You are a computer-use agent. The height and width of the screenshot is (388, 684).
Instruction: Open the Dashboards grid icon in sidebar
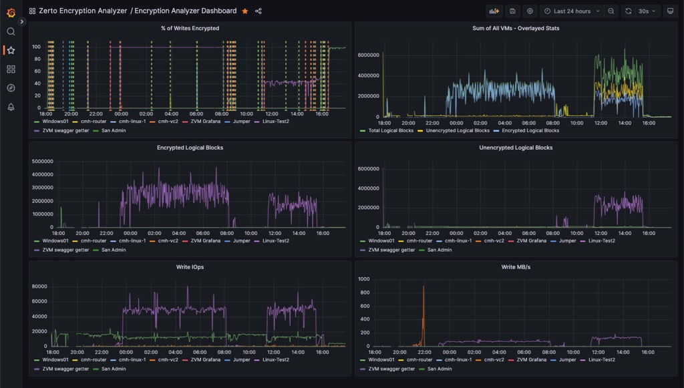tap(11, 69)
